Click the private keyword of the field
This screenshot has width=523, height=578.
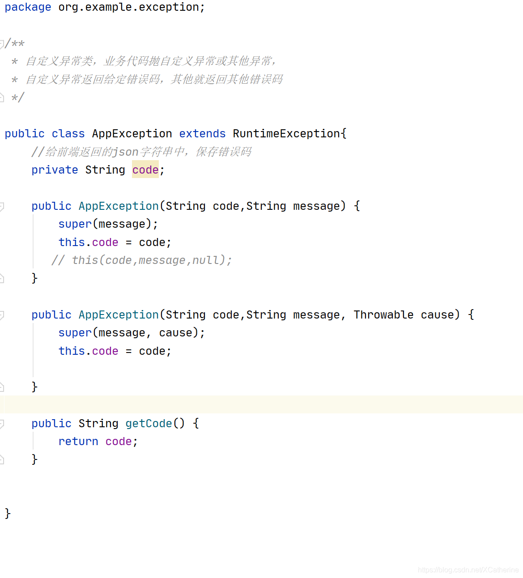tap(55, 170)
